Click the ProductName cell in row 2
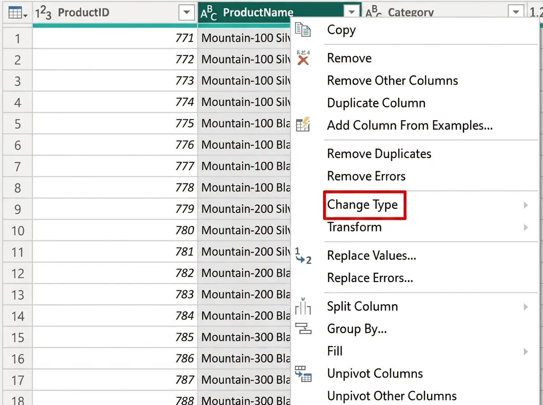 pos(244,60)
